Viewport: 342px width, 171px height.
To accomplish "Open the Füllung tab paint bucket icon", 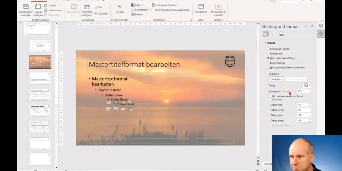I will point(266,34).
